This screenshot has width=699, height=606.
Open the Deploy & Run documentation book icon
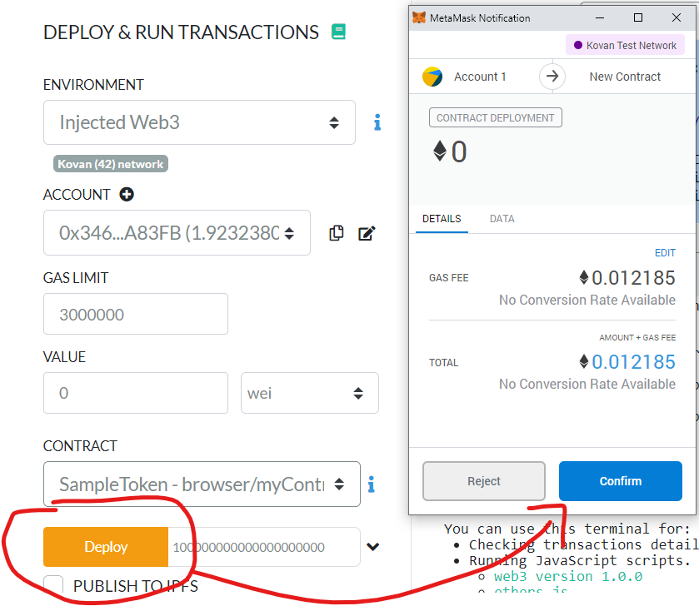(x=338, y=32)
